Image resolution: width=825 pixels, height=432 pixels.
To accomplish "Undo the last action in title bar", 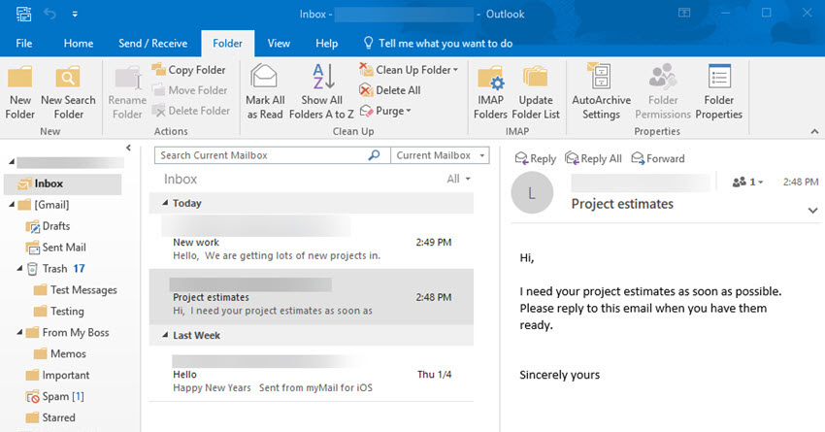I will click(49, 14).
